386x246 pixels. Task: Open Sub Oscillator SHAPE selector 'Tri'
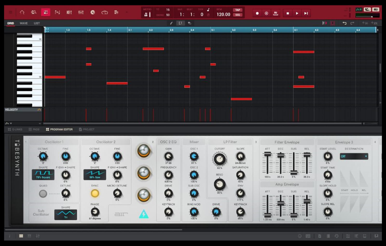click(x=66, y=215)
